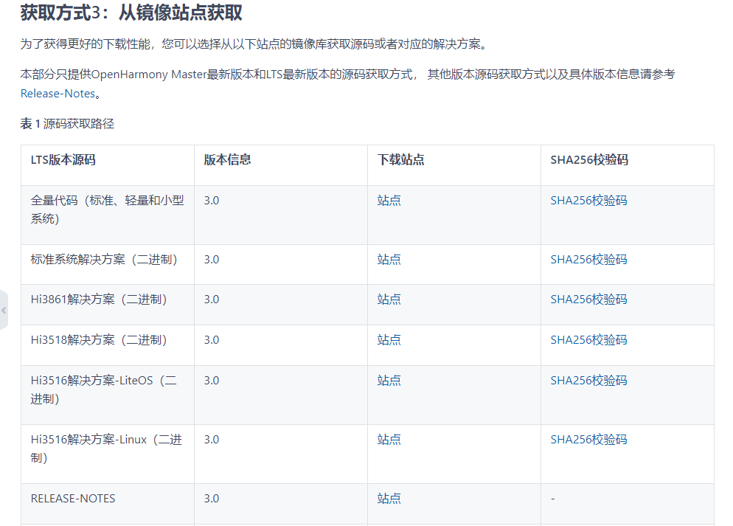The height and width of the screenshot is (526, 733).
Task: Collapse the sidebar using the left-edge chevron
Action: (4, 310)
